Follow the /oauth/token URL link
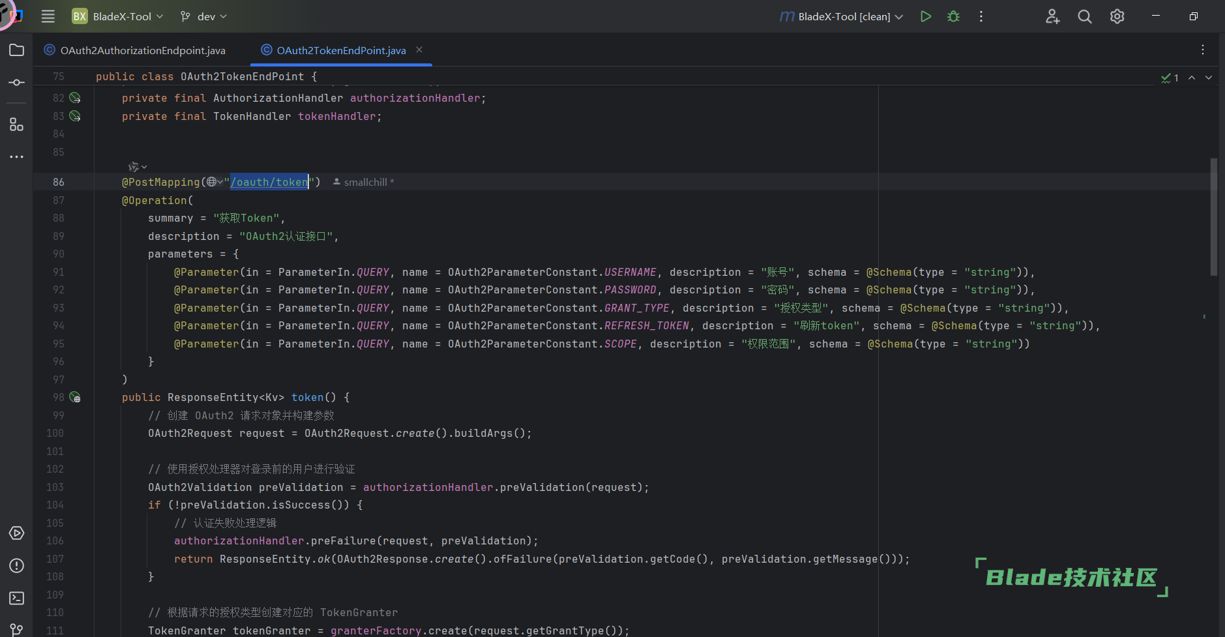Screen dimensions: 1225x637 click(x=269, y=182)
